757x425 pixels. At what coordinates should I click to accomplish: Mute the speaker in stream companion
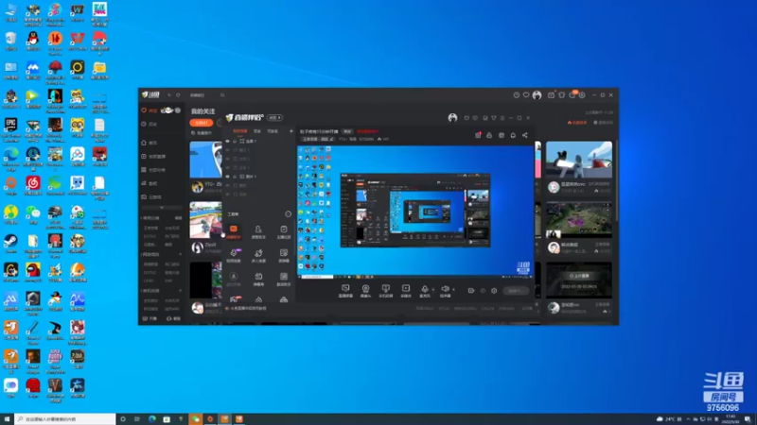pyautogui.click(x=445, y=289)
